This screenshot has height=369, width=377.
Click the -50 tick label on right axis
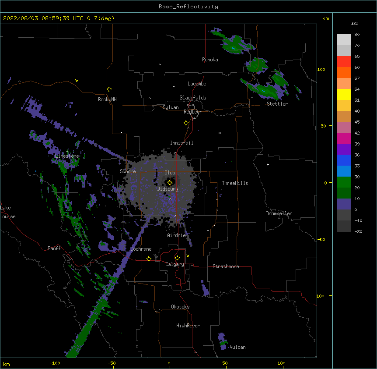[x=321, y=239]
